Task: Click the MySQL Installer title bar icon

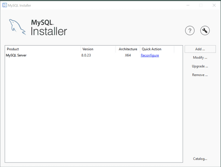Action: pos(4,5)
